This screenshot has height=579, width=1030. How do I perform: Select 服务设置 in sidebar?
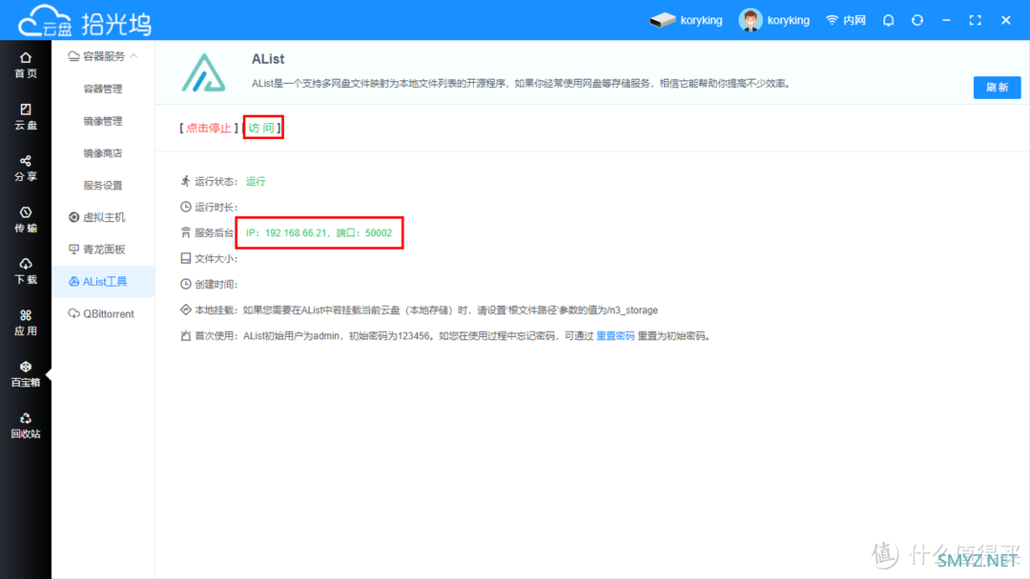103,185
